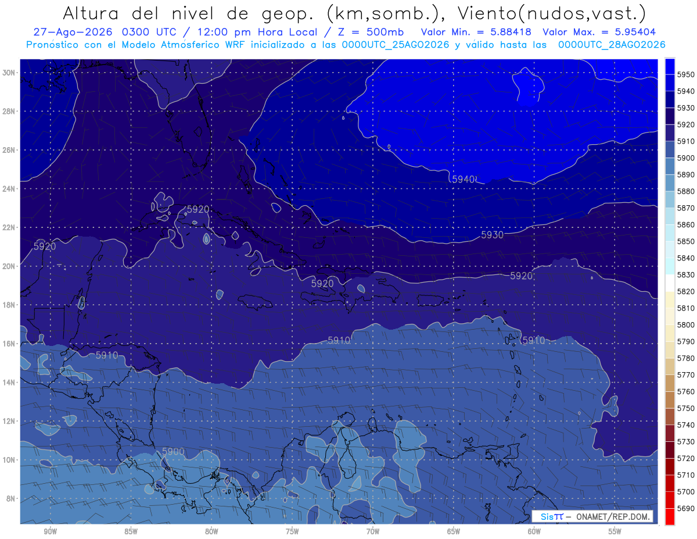Click the 55W longitude axis label

pyautogui.click(x=615, y=531)
